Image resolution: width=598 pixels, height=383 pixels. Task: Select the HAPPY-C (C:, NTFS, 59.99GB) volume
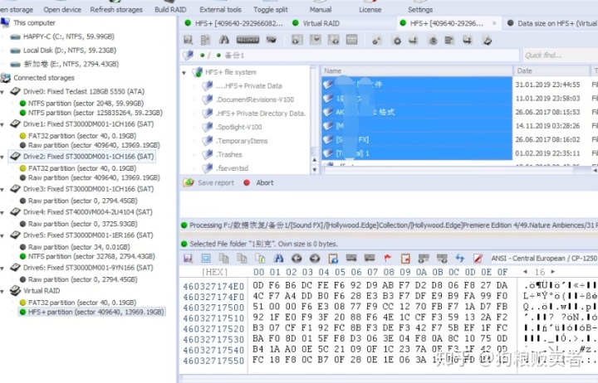69,36
